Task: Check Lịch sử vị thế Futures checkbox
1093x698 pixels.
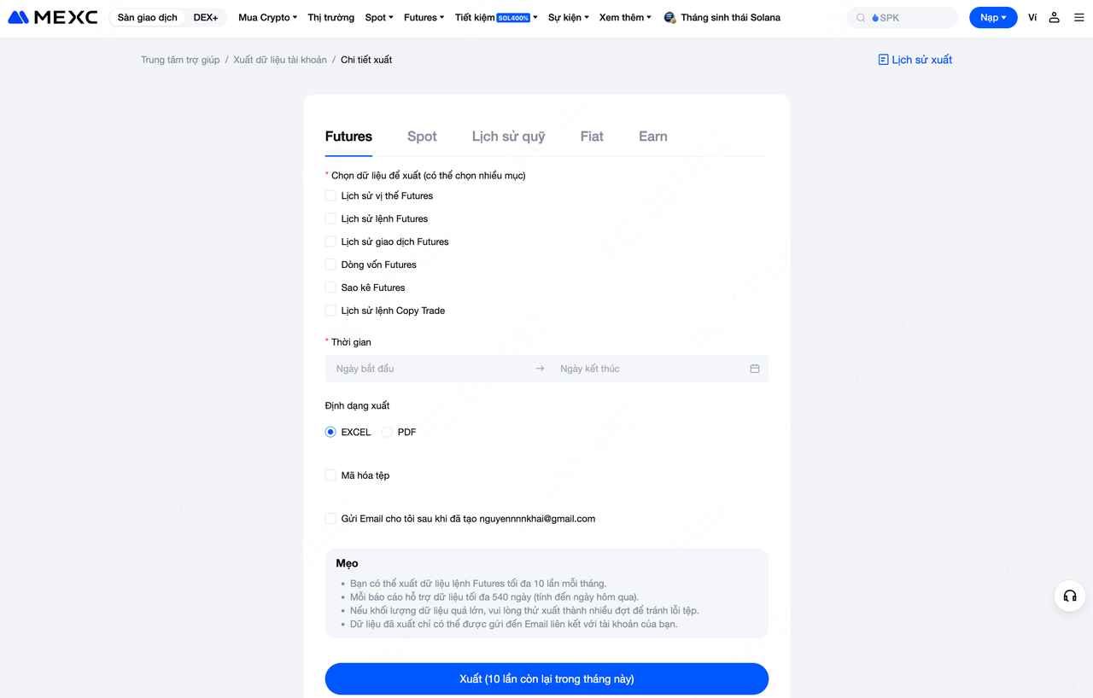Action: [x=330, y=195]
